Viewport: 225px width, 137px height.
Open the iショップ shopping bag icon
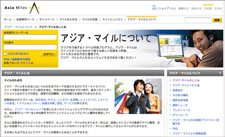(154, 7)
